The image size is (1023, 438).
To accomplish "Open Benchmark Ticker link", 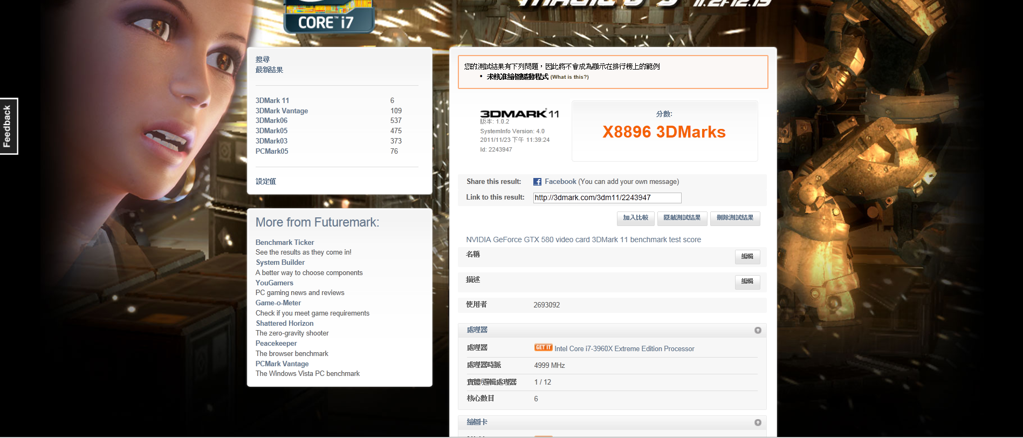I will tap(285, 242).
